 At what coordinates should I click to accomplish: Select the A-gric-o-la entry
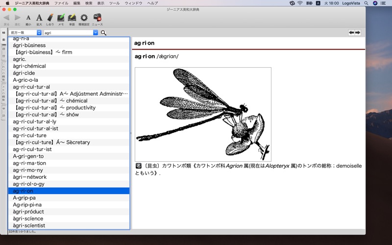point(69,80)
